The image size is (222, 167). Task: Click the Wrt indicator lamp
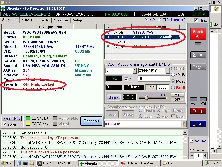tap(203, 99)
